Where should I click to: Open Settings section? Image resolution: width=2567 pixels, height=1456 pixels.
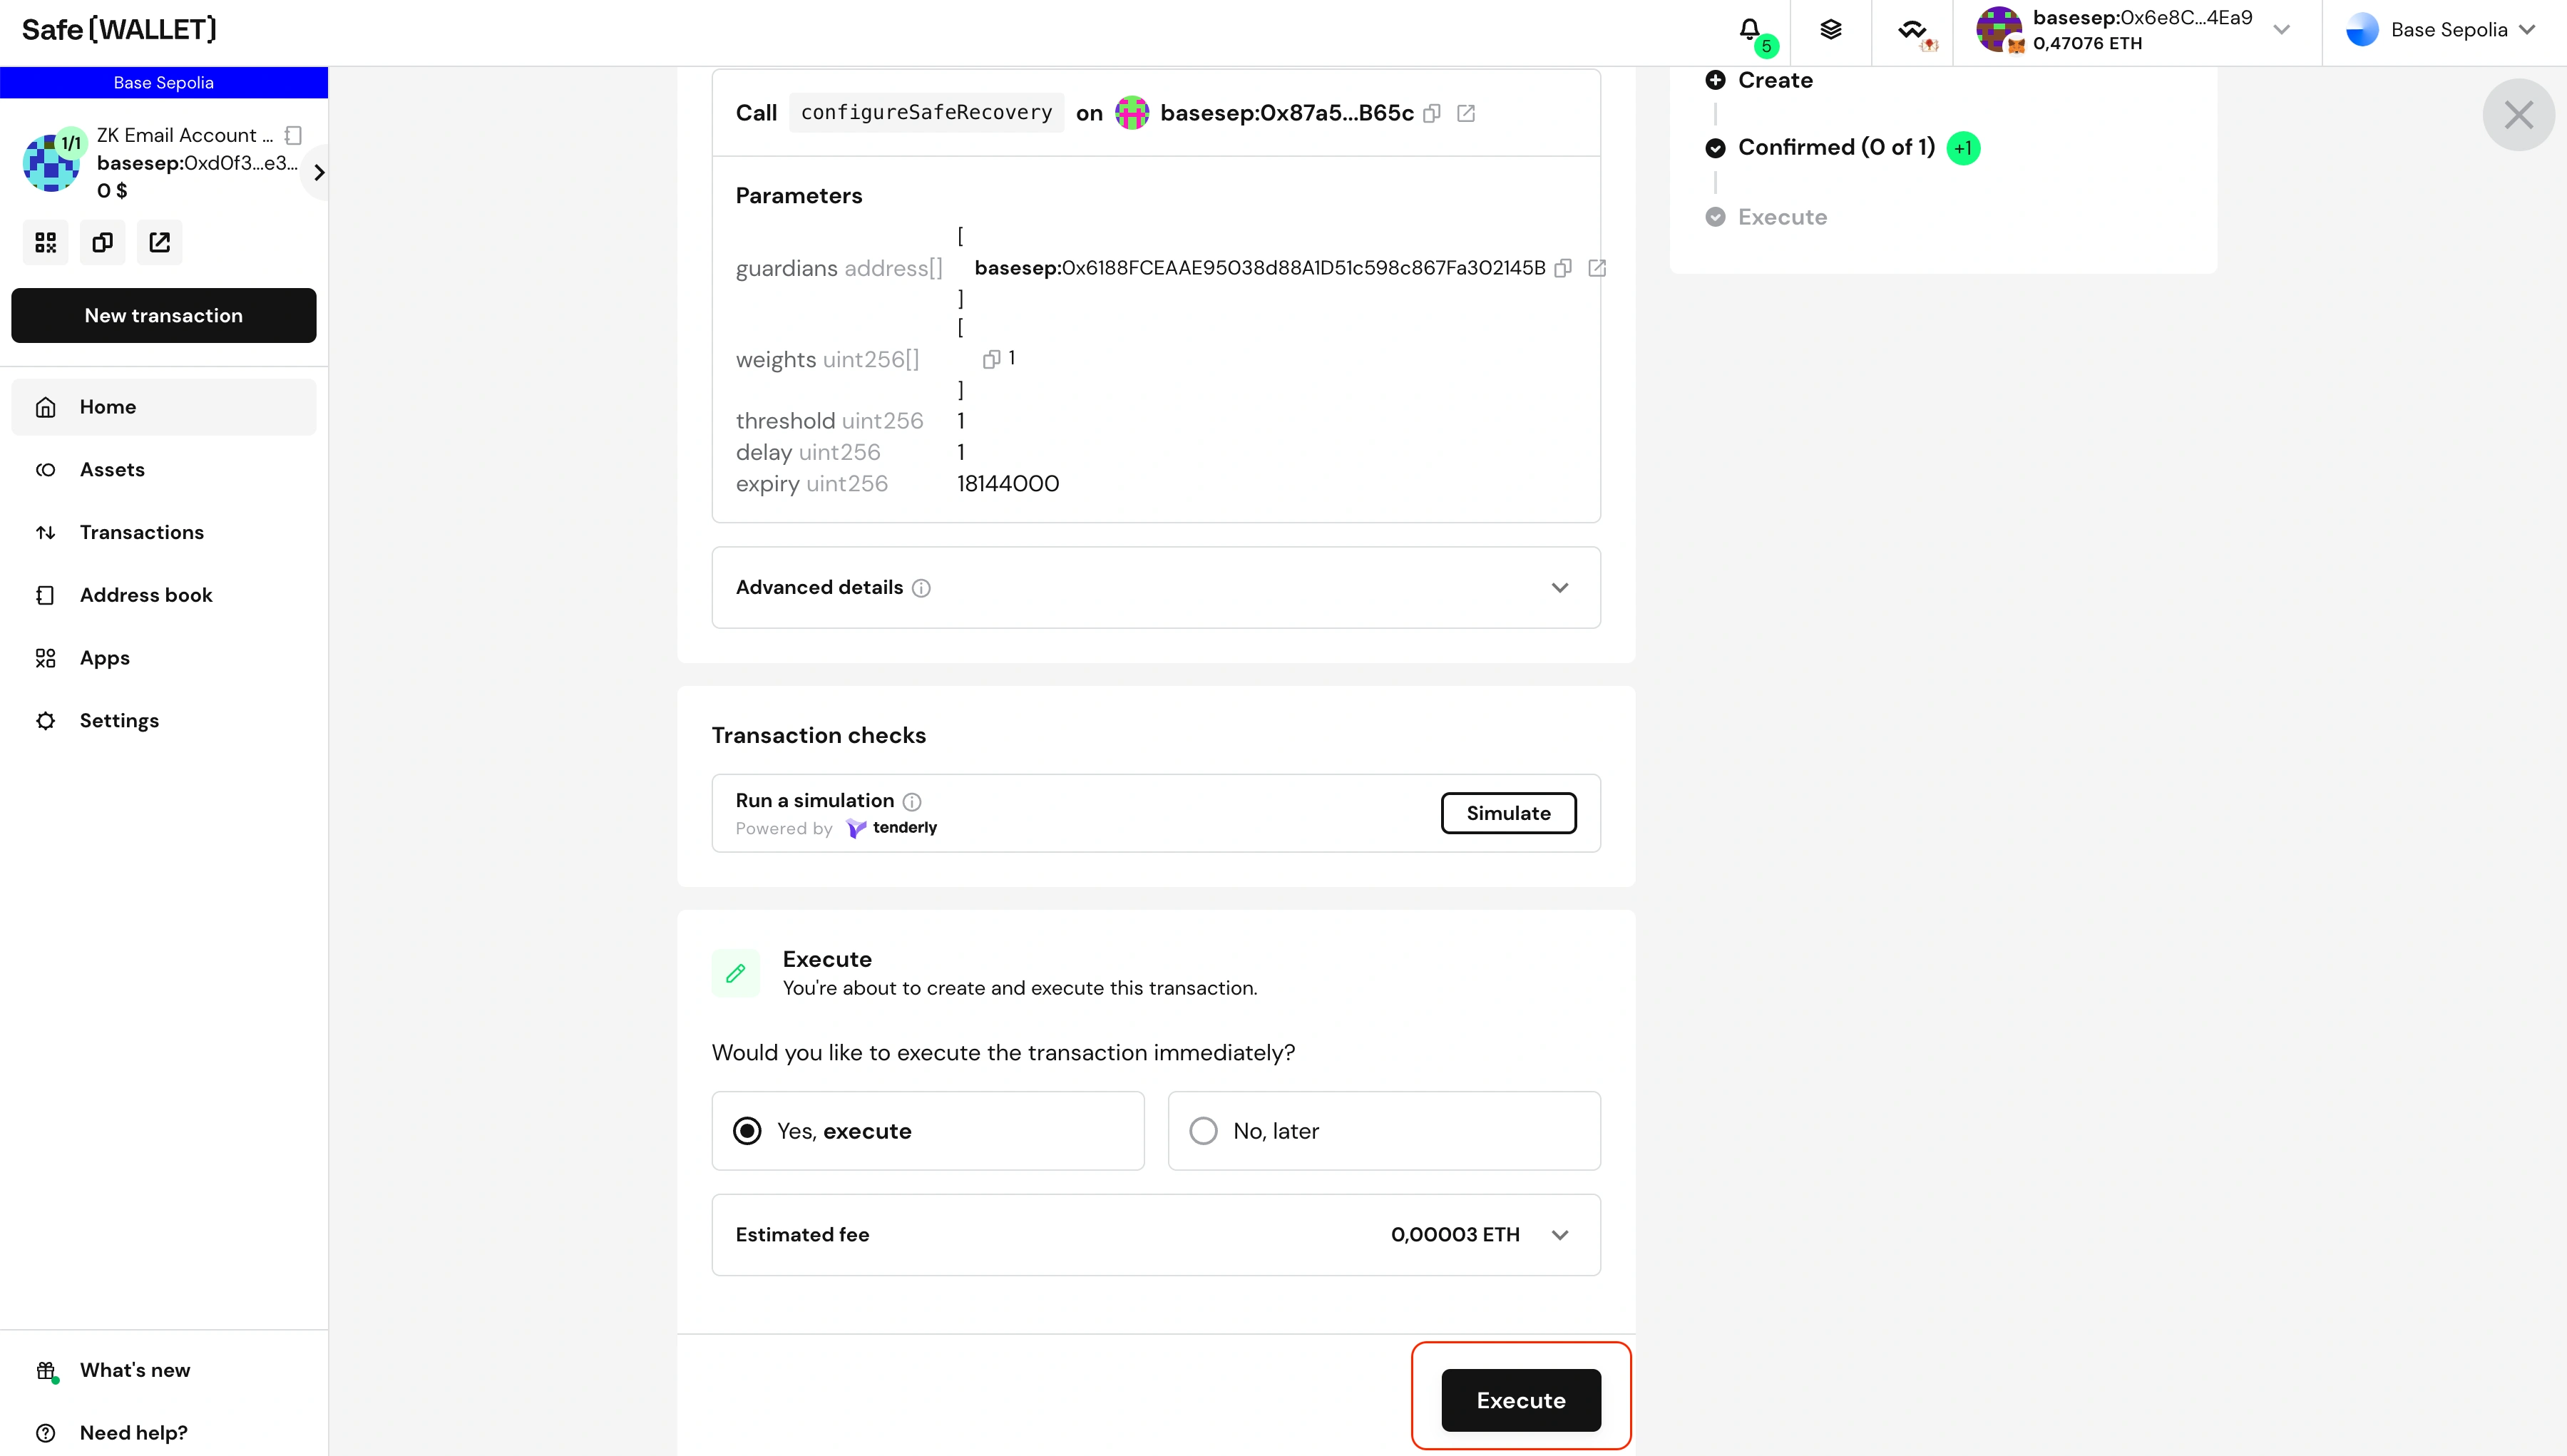[118, 719]
